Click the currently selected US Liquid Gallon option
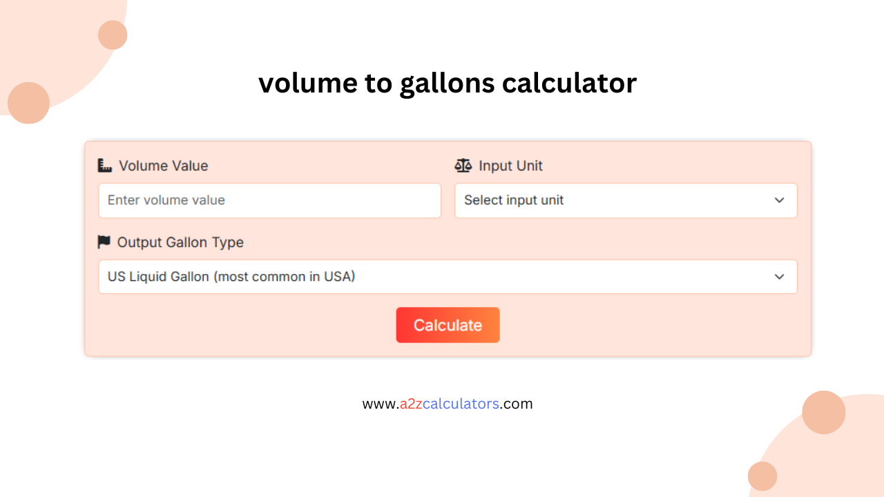Viewport: 884px width, 497px height. pos(231,276)
